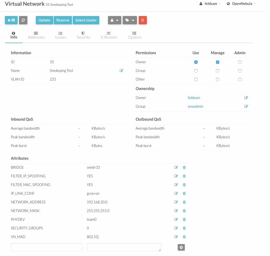Enable Group Manage permission
Viewport: 270px width, 256px height.
click(x=218, y=71)
